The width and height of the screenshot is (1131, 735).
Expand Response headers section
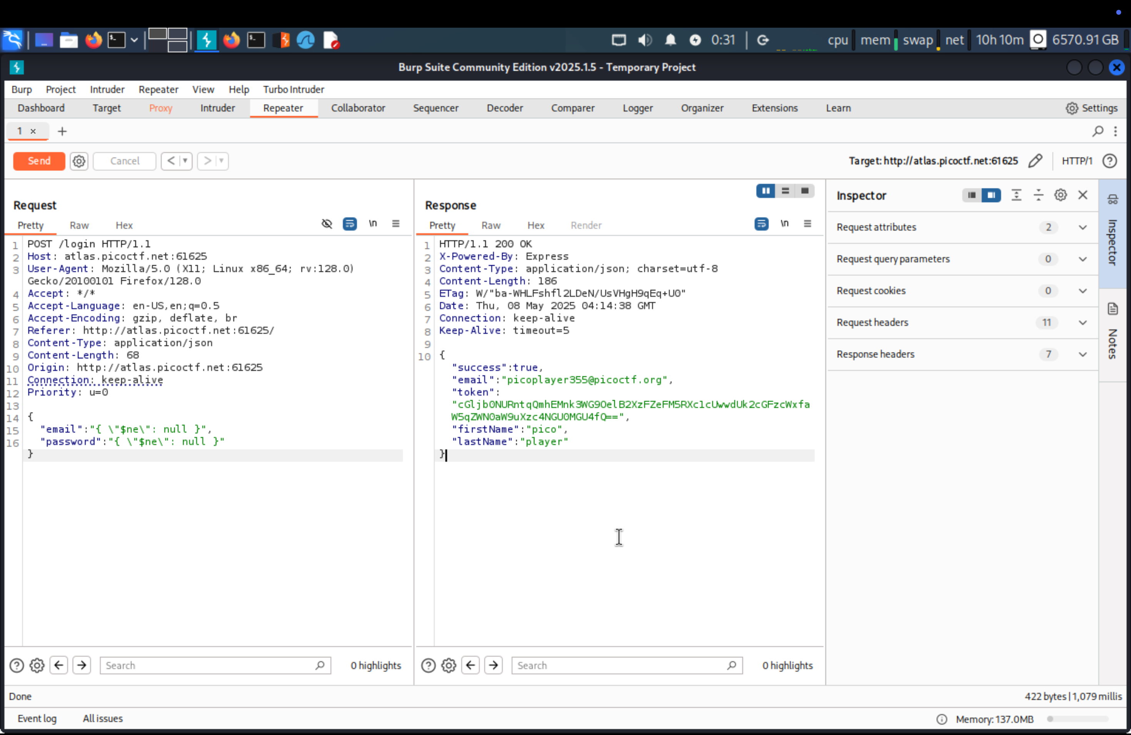pyautogui.click(x=962, y=355)
